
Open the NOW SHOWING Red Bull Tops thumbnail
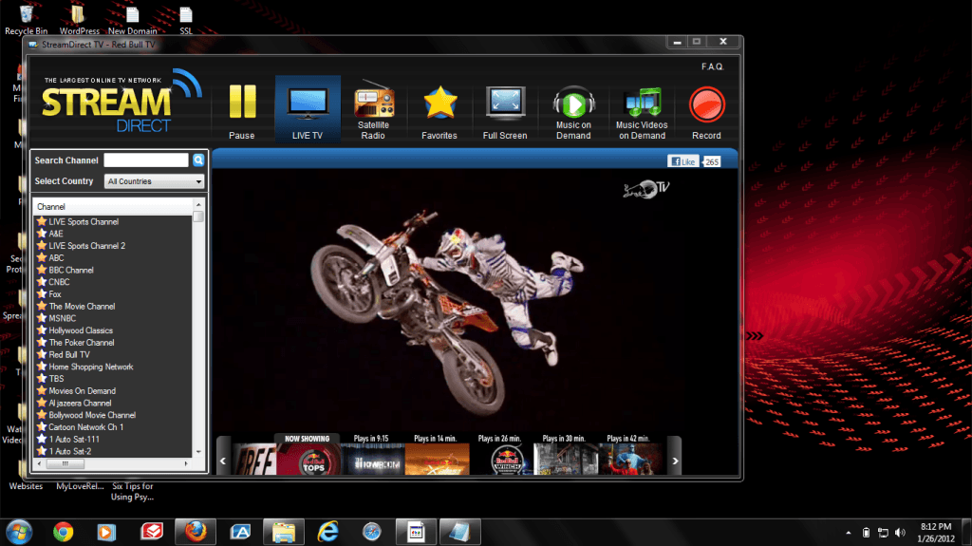click(308, 460)
